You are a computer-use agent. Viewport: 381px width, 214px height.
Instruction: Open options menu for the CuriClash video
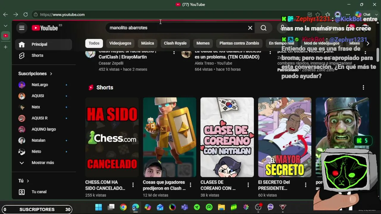click(x=174, y=53)
